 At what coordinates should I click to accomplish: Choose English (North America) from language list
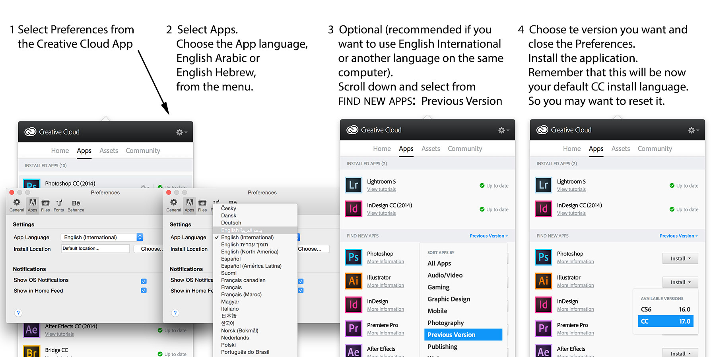[x=255, y=251]
